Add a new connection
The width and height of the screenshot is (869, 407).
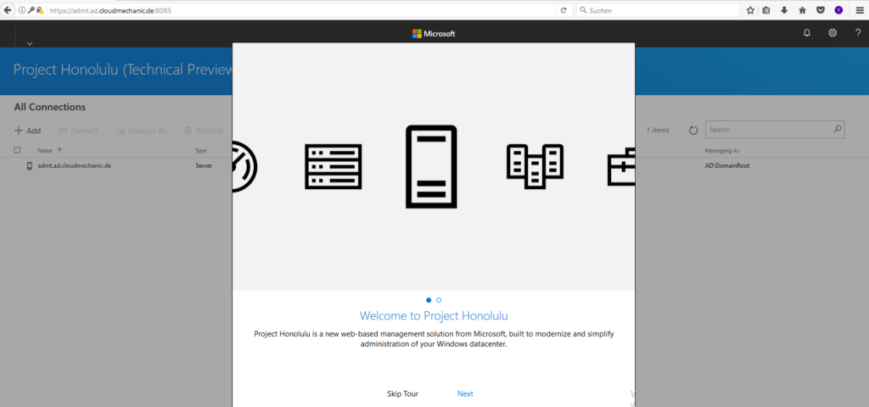coord(28,131)
